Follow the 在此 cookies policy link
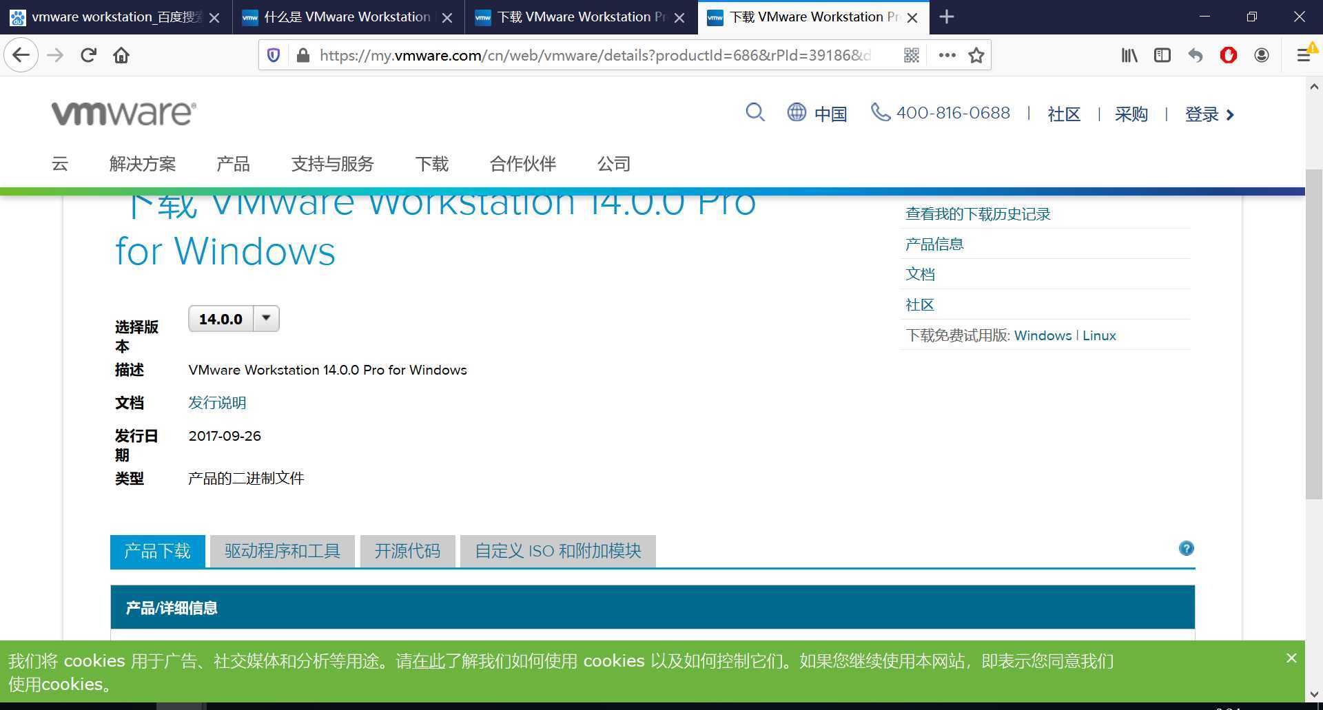1323x710 pixels. click(429, 661)
